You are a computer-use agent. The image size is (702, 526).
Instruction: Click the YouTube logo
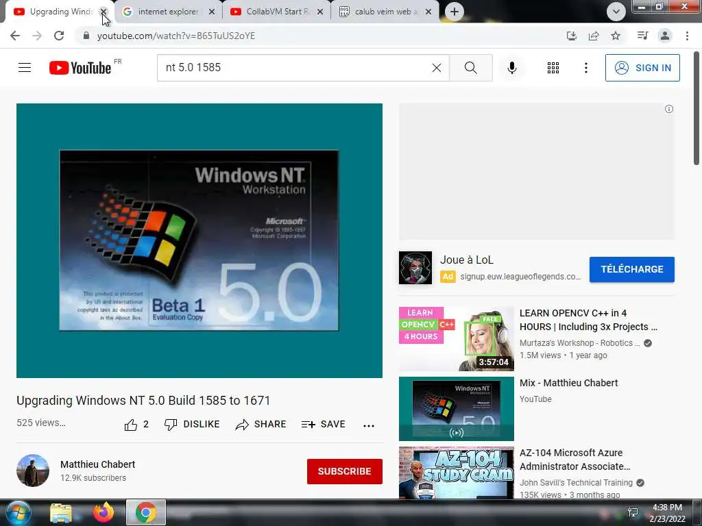pyautogui.click(x=81, y=68)
